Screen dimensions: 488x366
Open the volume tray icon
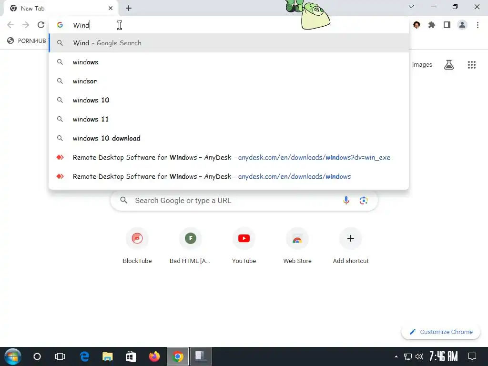(419, 356)
